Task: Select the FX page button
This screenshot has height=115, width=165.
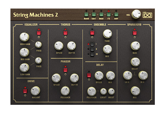Action: tap(109, 15)
